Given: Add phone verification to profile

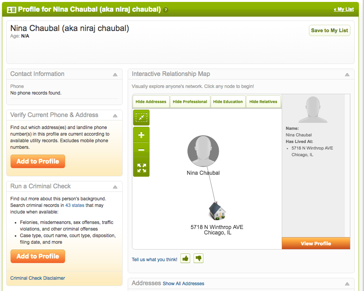Looking at the screenshot, I should coord(38,161).
